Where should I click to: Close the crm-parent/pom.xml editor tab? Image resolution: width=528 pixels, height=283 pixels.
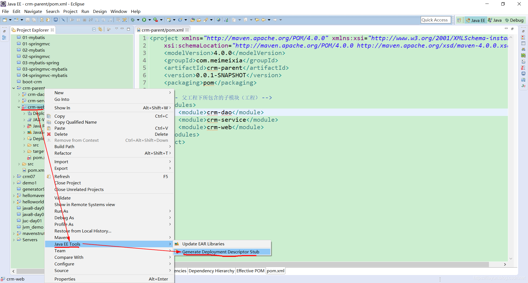(x=187, y=30)
